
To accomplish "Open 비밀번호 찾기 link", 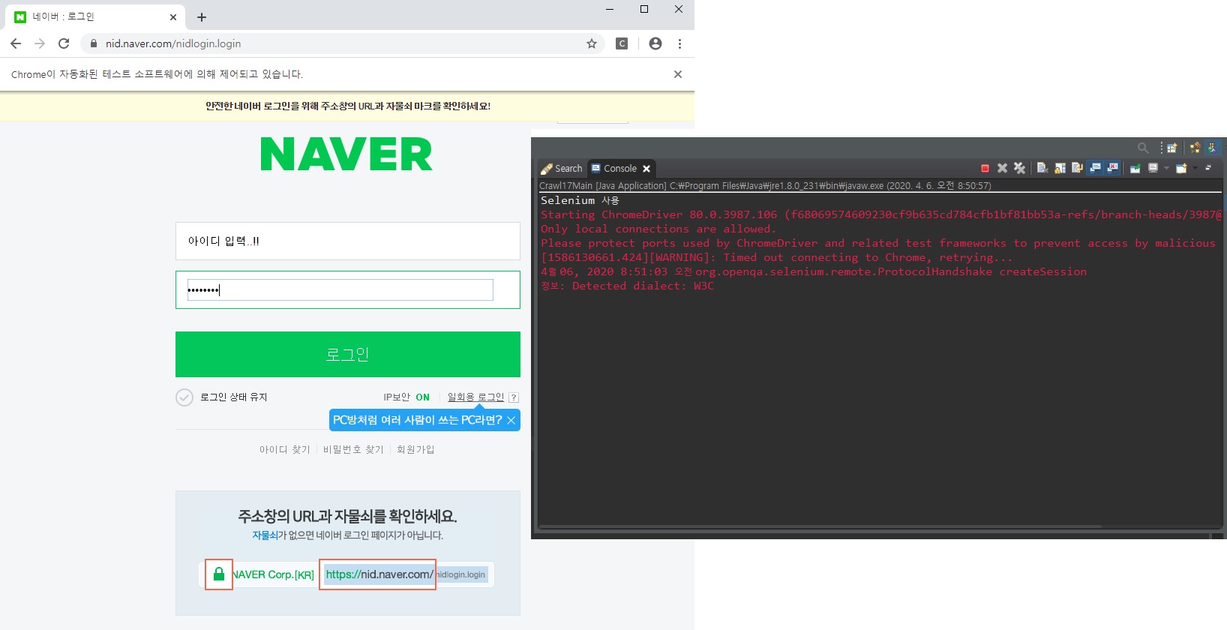I will tap(353, 449).
